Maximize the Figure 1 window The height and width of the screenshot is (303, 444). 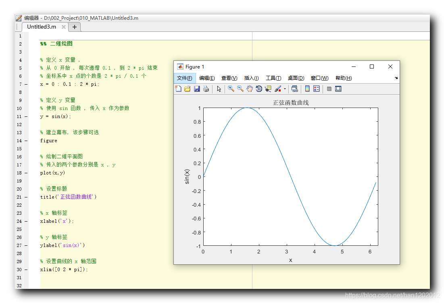click(x=372, y=66)
